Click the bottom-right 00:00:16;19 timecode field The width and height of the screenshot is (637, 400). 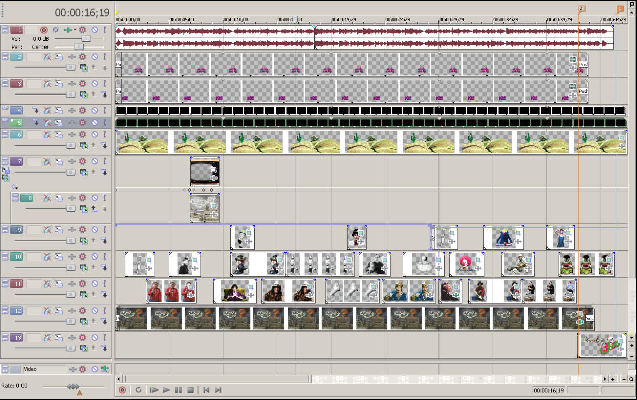pyautogui.click(x=548, y=390)
